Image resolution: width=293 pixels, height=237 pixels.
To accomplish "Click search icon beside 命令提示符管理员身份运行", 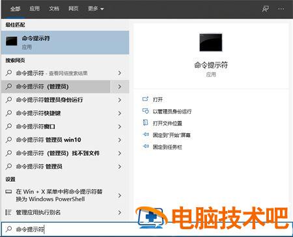I will coord(8,99).
